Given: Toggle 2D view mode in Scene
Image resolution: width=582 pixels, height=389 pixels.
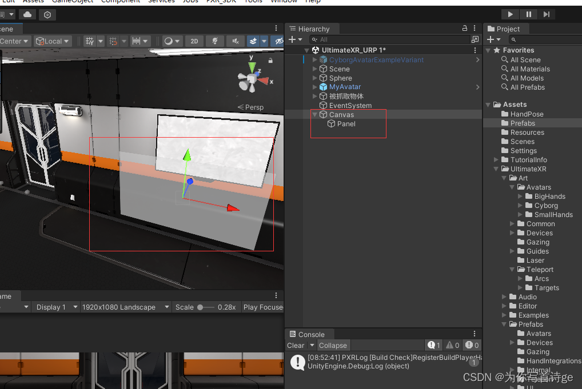Looking at the screenshot, I should click(194, 41).
